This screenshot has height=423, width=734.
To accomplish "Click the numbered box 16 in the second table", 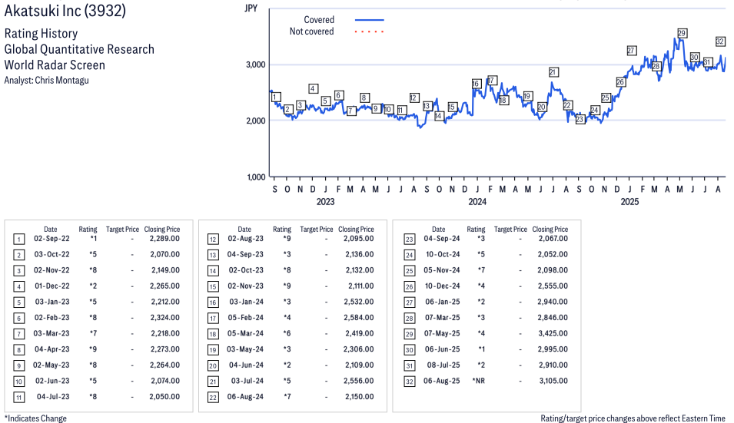I will tap(213, 302).
